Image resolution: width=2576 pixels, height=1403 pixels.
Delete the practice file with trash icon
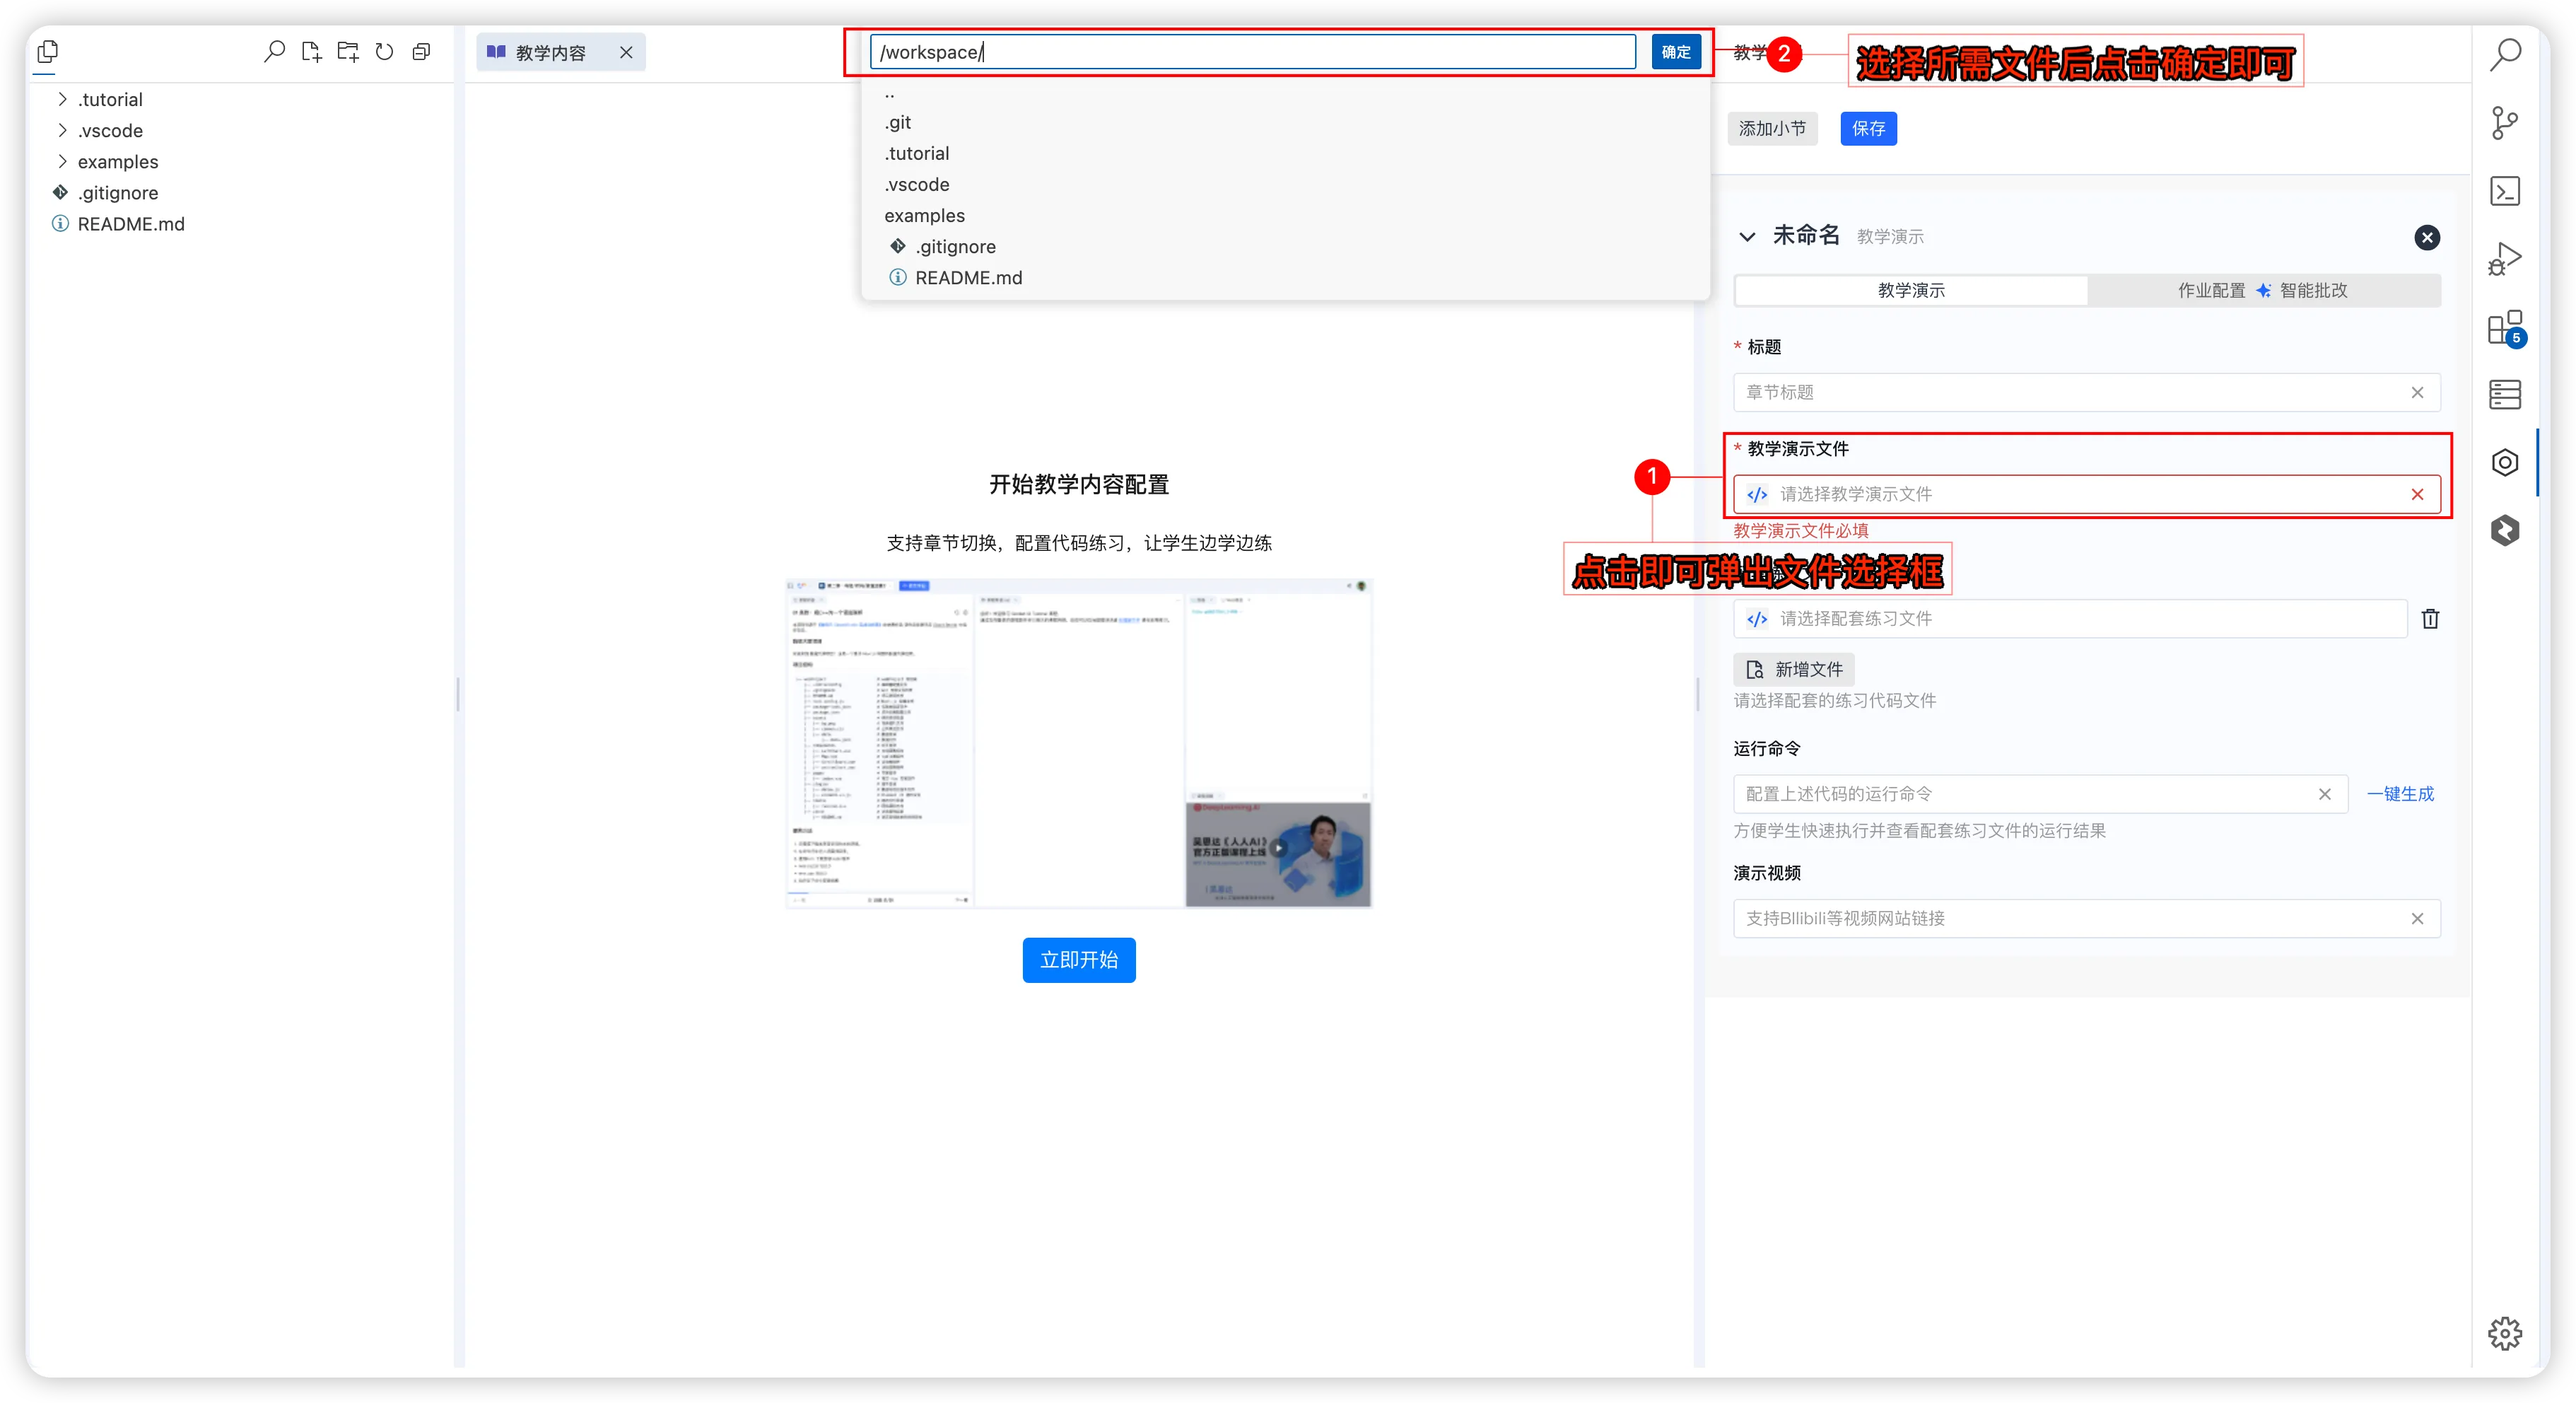(x=2430, y=619)
